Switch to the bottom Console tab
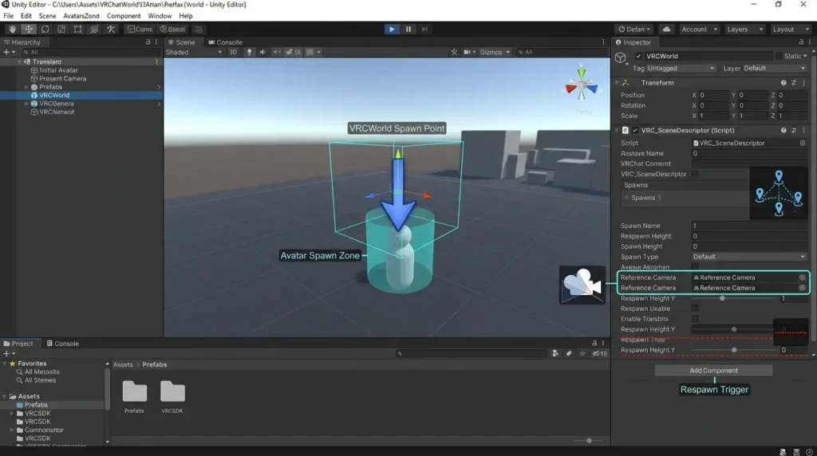Image resolution: width=817 pixels, height=456 pixels. click(x=62, y=344)
